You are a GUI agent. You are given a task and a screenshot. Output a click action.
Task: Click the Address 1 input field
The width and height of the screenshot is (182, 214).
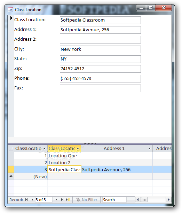[100, 30]
